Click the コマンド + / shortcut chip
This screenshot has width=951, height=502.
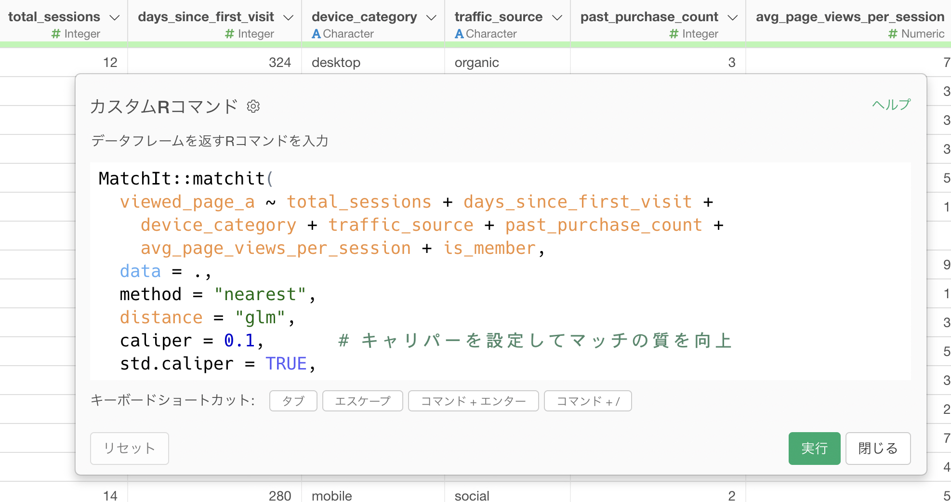coord(587,401)
